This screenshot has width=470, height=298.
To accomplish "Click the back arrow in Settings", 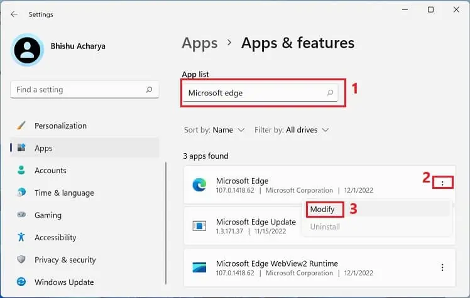I will point(14,14).
